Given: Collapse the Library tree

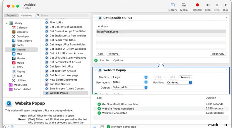Looking at the screenshot, I should pos(7,23).
